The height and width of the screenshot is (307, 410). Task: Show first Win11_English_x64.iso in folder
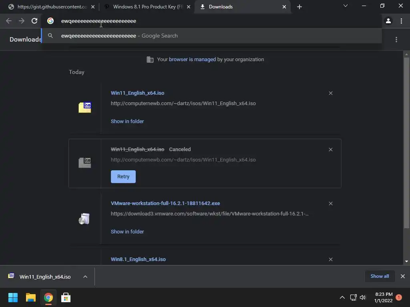tap(127, 122)
